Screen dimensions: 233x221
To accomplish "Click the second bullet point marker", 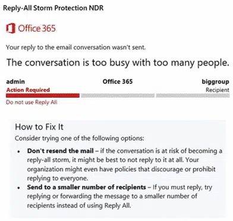I will tap(19, 188).
